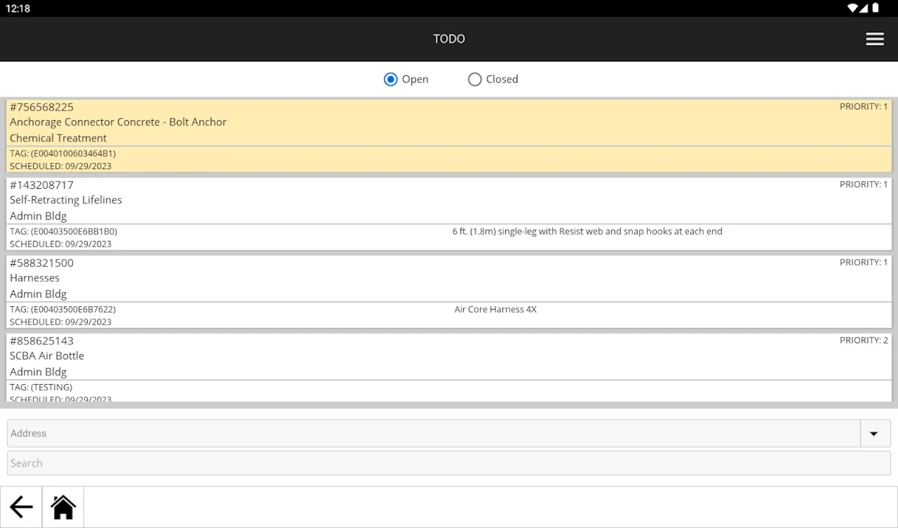Tap the back arrow icon
The image size is (898, 528).
21,507
